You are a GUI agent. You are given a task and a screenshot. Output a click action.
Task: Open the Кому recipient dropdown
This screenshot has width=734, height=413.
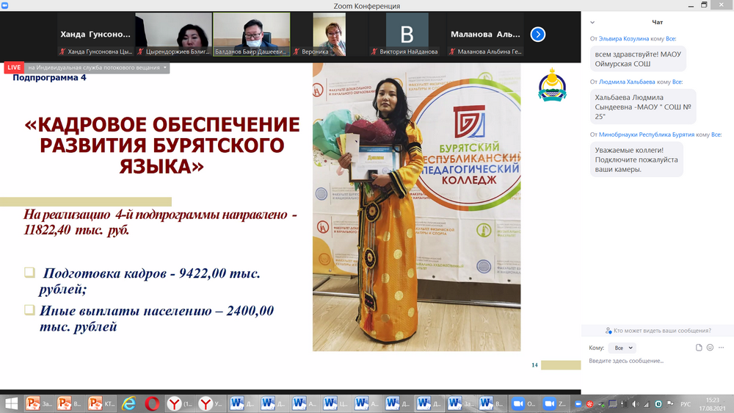point(621,348)
